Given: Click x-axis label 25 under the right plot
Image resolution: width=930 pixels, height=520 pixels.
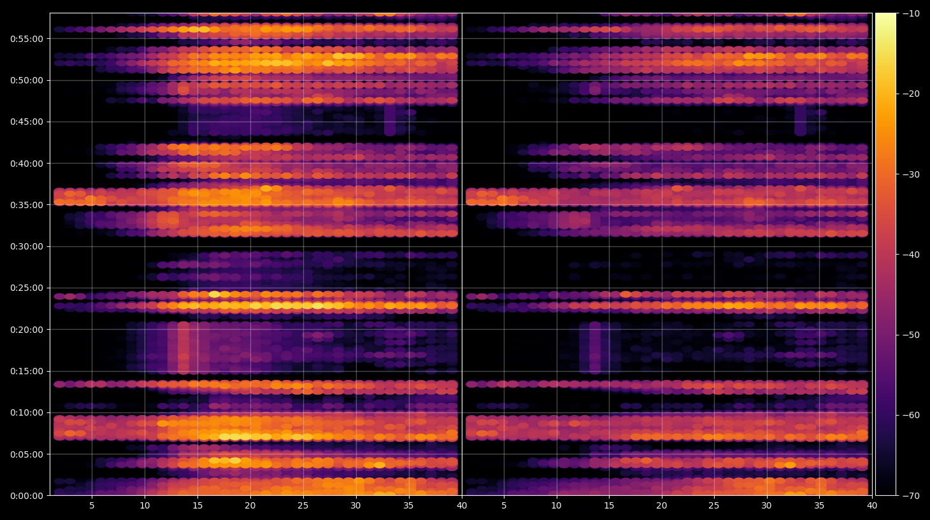Looking at the screenshot, I should click(x=714, y=506).
